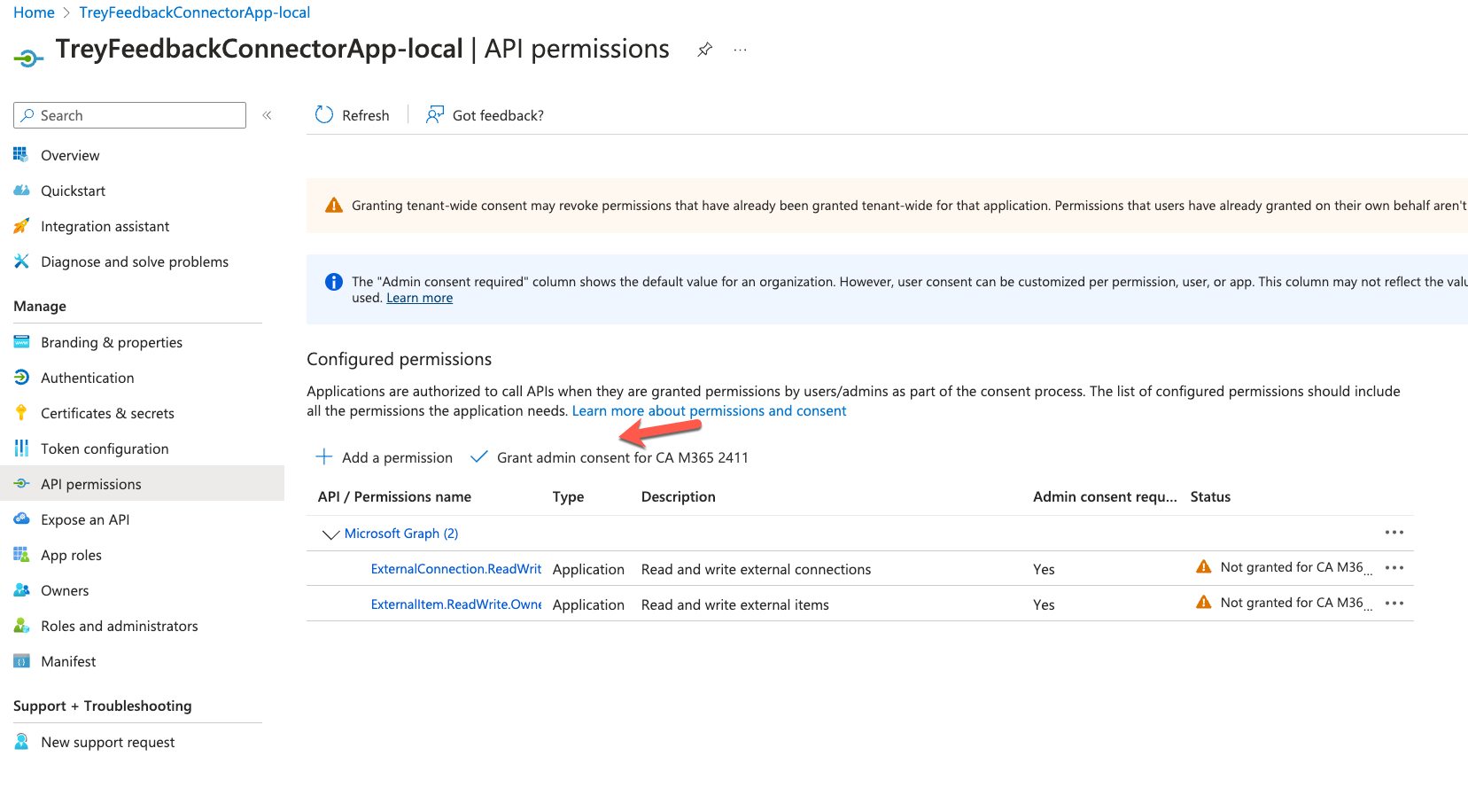Image resolution: width=1468 pixels, height=803 pixels.
Task: Select Expose an API menu item
Action: click(x=85, y=519)
